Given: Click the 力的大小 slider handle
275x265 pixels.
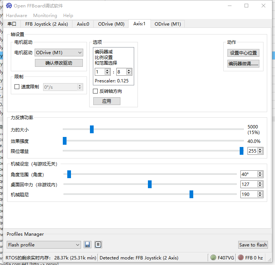Looking at the screenshot, I should click(92, 129).
